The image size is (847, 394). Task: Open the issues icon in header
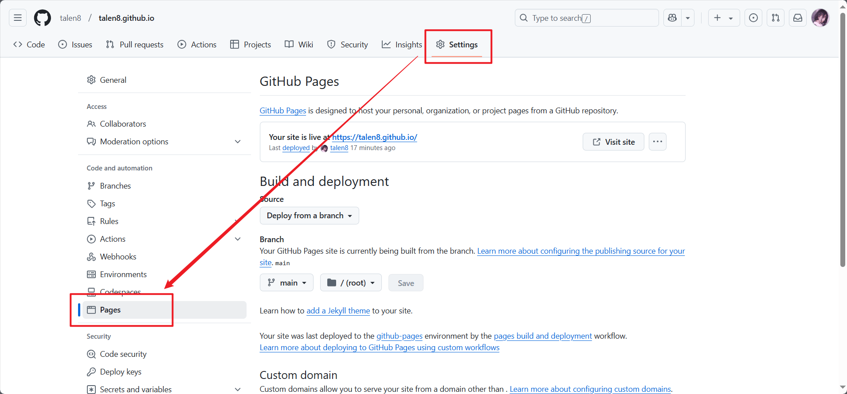(x=753, y=18)
